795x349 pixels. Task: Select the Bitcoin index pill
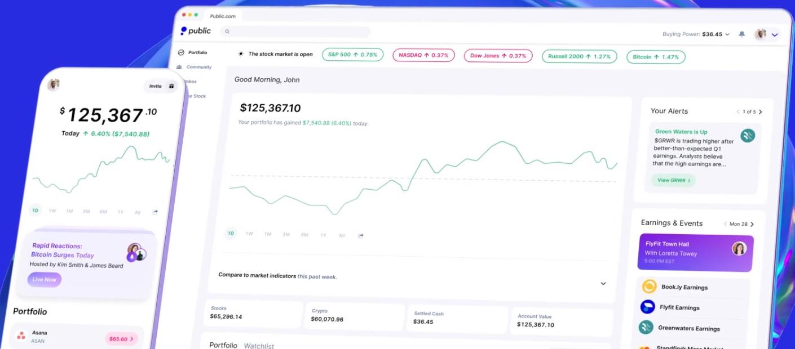click(656, 57)
